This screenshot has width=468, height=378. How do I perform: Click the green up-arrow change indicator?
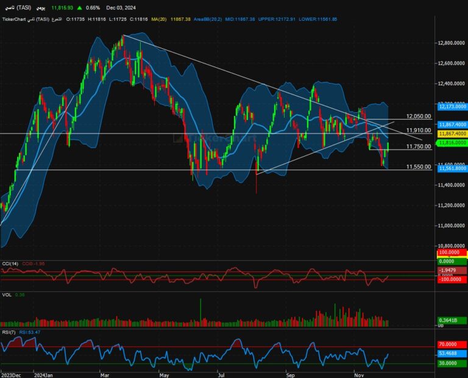(x=80, y=8)
